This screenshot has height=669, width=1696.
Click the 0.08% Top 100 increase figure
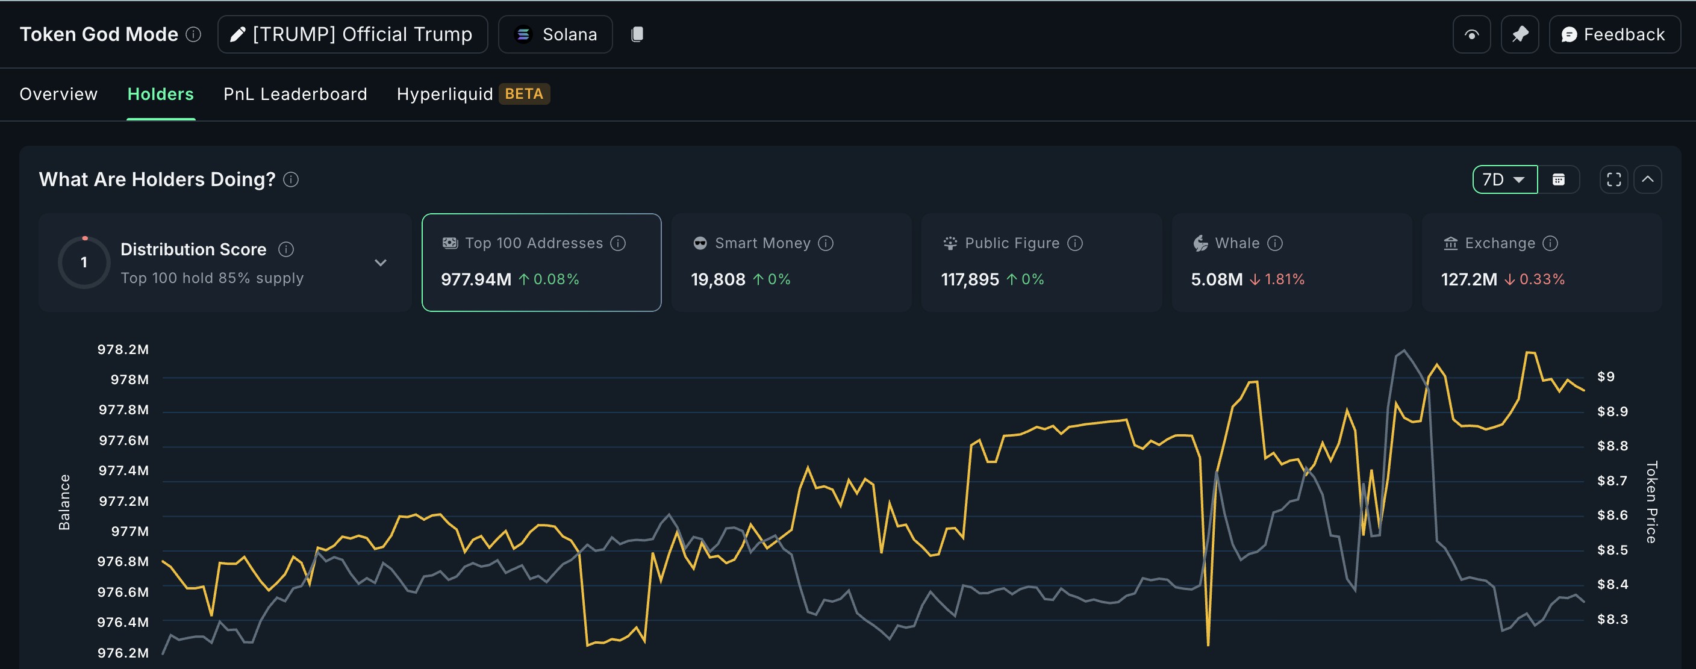(x=556, y=280)
